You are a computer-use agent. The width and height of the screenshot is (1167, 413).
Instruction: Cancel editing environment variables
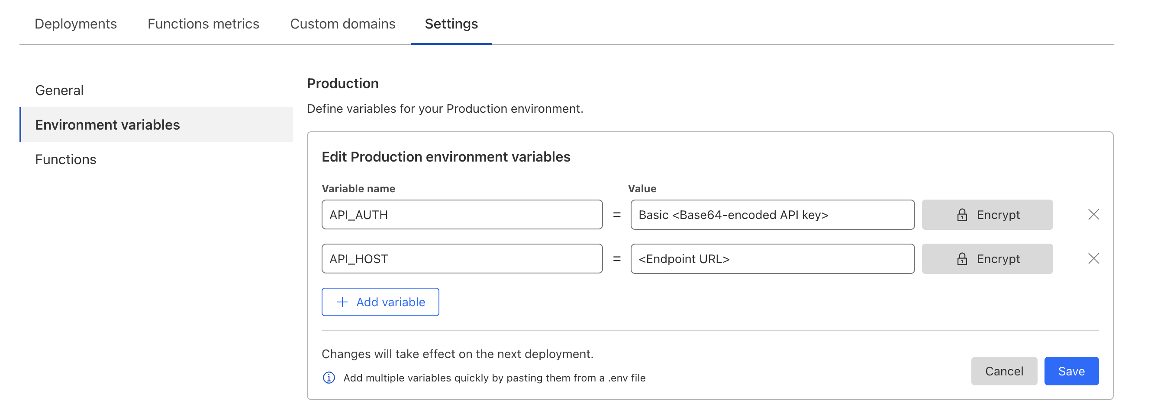click(x=1004, y=371)
